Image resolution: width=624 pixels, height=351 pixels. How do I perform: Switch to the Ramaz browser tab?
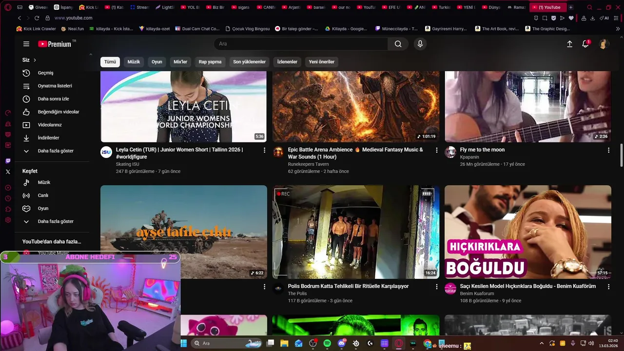click(x=516, y=7)
